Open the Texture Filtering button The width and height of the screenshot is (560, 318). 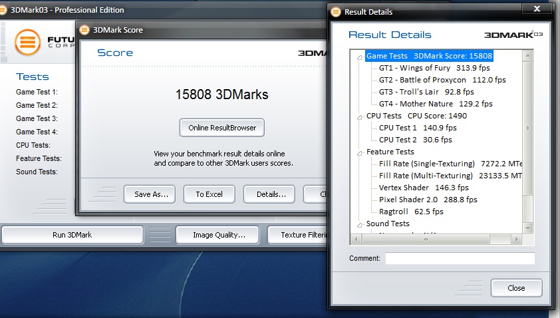click(x=298, y=235)
